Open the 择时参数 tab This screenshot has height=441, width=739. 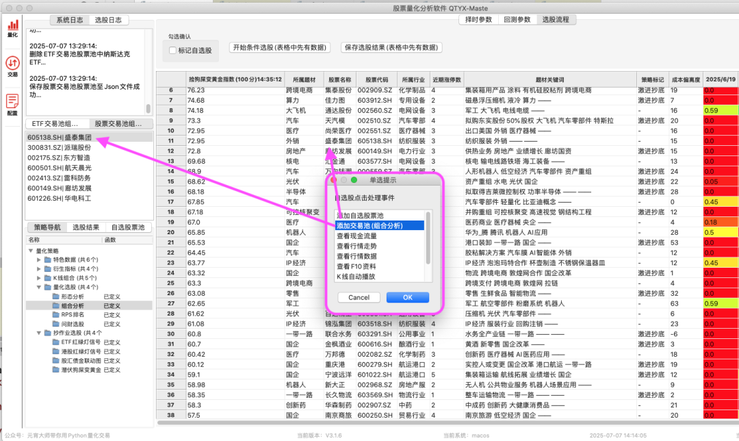click(x=478, y=19)
